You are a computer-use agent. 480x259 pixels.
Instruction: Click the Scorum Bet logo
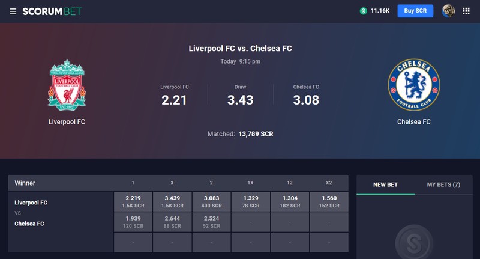tap(52, 11)
